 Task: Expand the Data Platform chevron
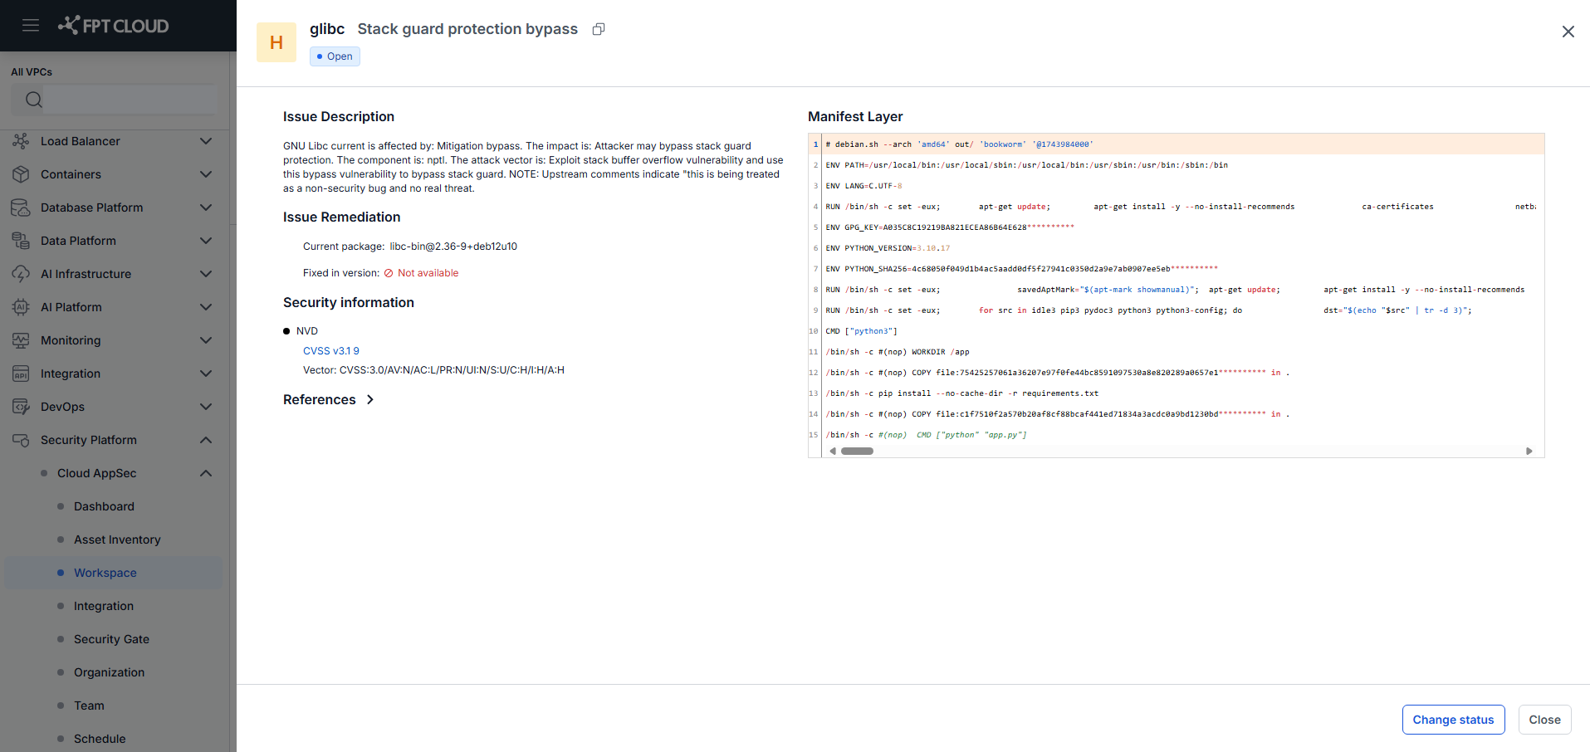(206, 241)
